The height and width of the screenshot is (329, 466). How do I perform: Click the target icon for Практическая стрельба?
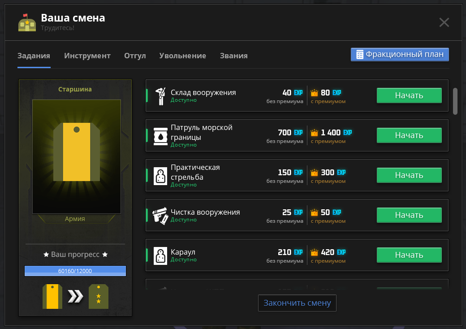pyautogui.click(x=160, y=176)
